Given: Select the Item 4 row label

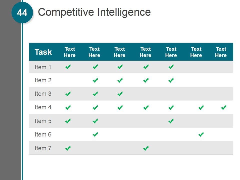Looking at the screenshot, I should [x=43, y=107].
